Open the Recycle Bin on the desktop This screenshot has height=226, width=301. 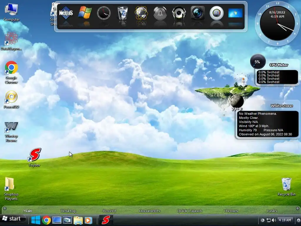(286, 187)
